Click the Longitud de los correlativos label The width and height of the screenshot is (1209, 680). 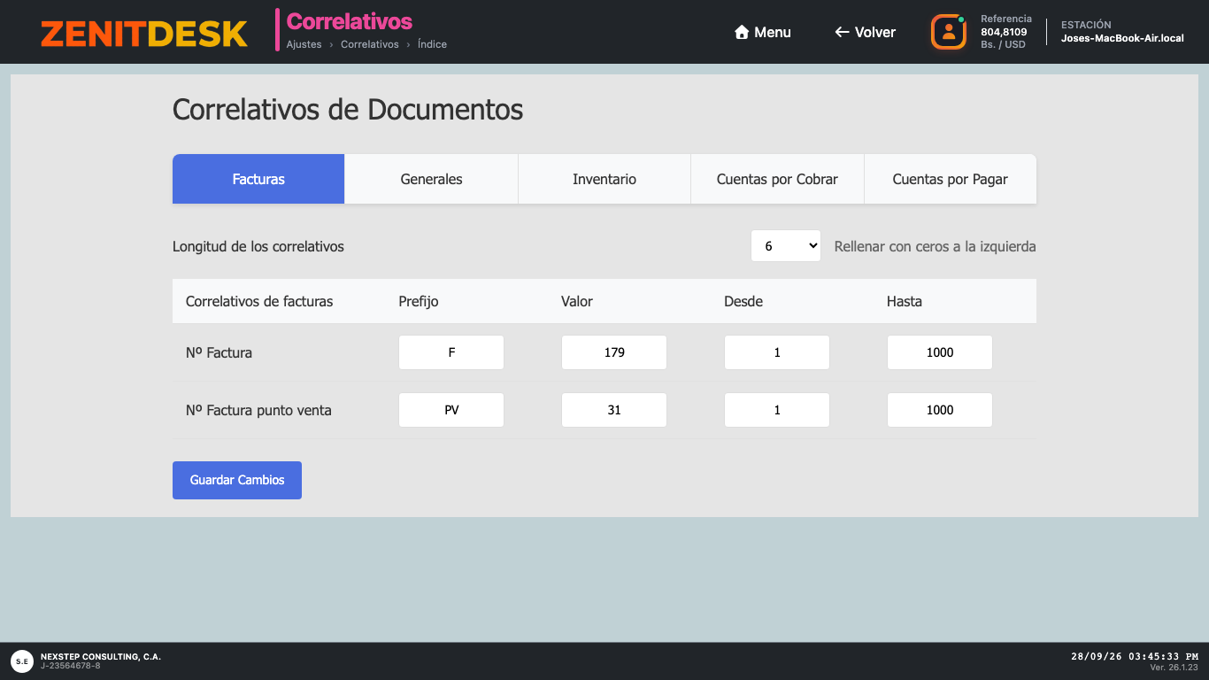point(258,246)
